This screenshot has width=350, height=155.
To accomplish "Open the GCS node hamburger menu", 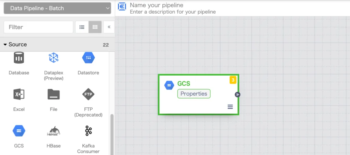I will pyautogui.click(x=230, y=107).
